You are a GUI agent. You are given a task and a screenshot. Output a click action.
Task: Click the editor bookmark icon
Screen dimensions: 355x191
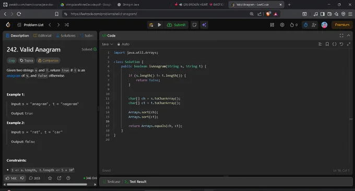tap(327, 44)
